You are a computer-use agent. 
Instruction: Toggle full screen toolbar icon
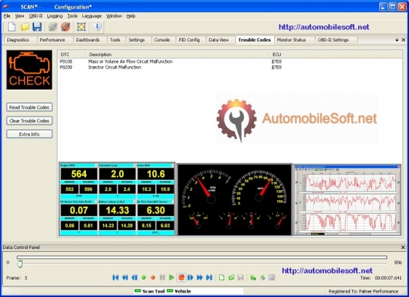coord(81,27)
